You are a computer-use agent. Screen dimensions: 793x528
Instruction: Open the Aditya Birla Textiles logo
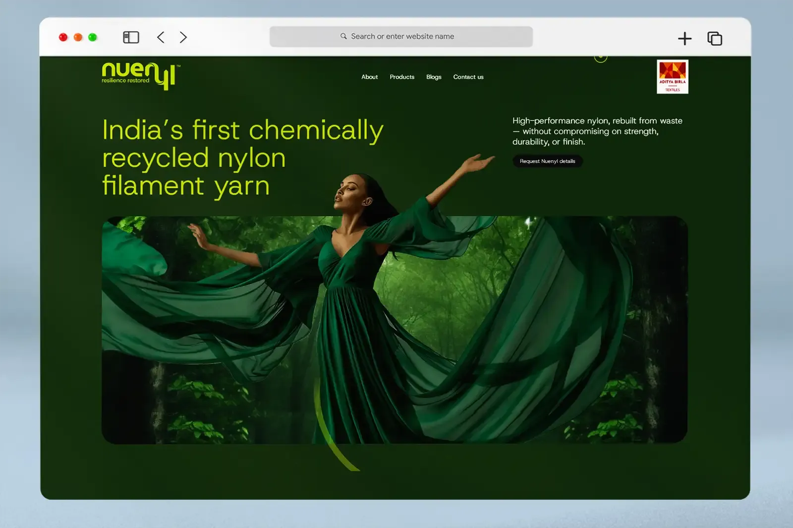pos(673,77)
